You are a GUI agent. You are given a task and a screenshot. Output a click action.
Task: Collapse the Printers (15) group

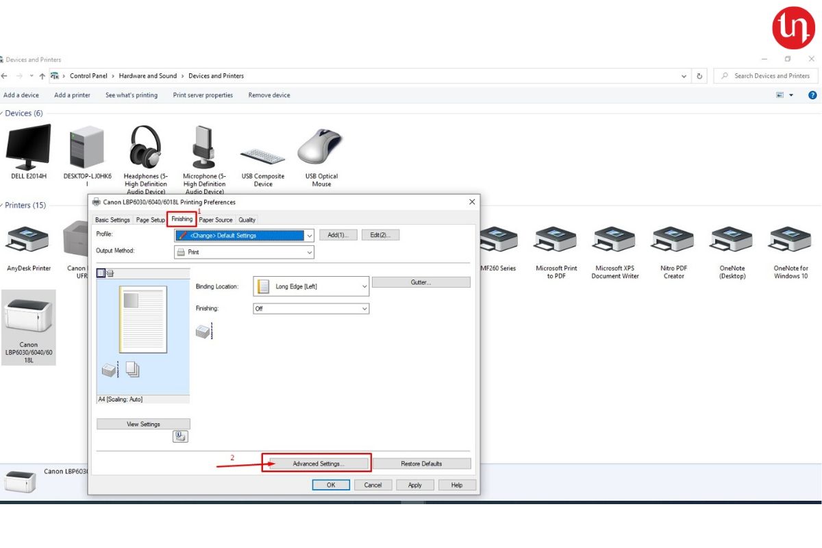click(x=2, y=206)
